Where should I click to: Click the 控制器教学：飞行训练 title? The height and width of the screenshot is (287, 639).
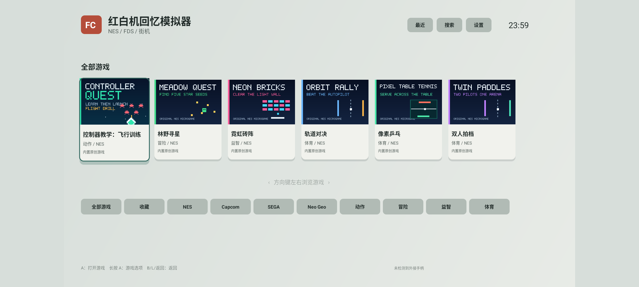112,134
